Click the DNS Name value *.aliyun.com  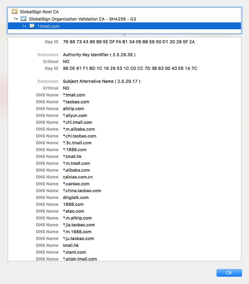(x=75, y=116)
